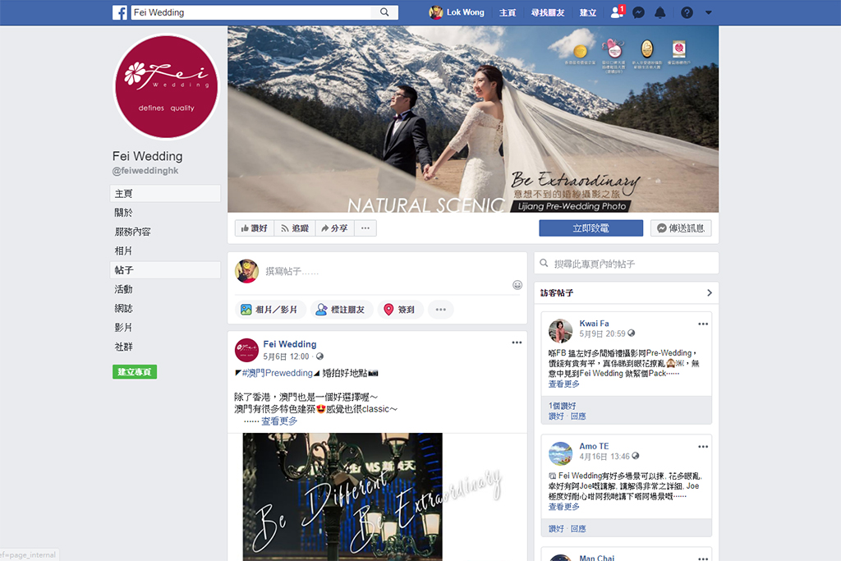Open page actions ellipsis menu
Viewport: 841px width, 561px height.
(365, 228)
